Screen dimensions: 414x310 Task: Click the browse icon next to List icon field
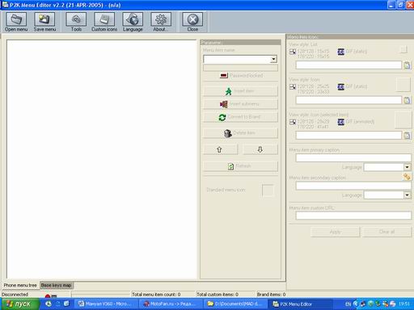[407, 65]
